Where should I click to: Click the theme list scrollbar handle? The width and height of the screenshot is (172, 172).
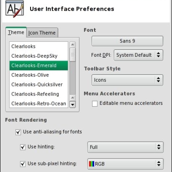(73, 55)
